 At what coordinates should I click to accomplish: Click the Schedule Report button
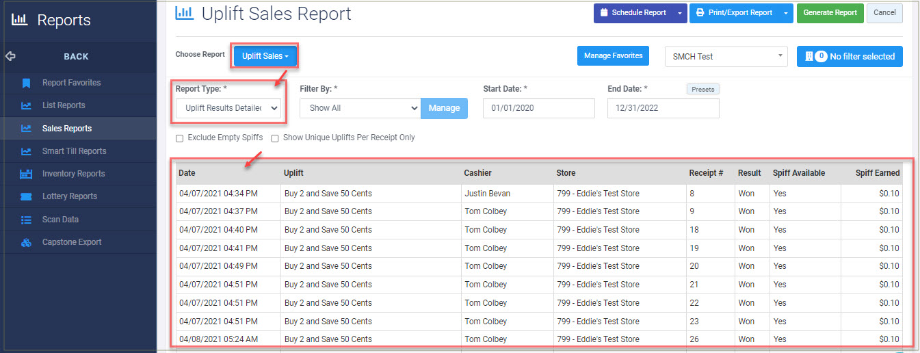633,12
